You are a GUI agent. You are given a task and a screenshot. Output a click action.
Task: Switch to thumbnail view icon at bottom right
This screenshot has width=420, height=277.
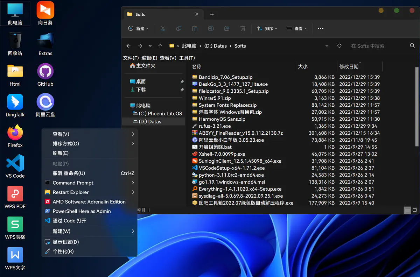click(x=415, y=211)
